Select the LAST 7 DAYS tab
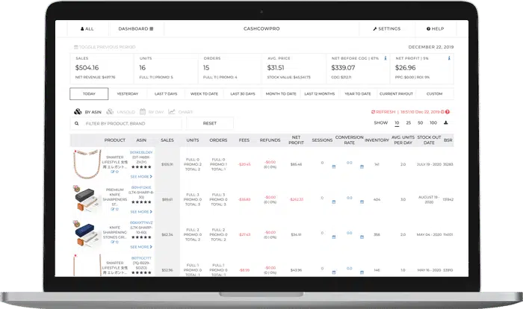 click(x=166, y=93)
